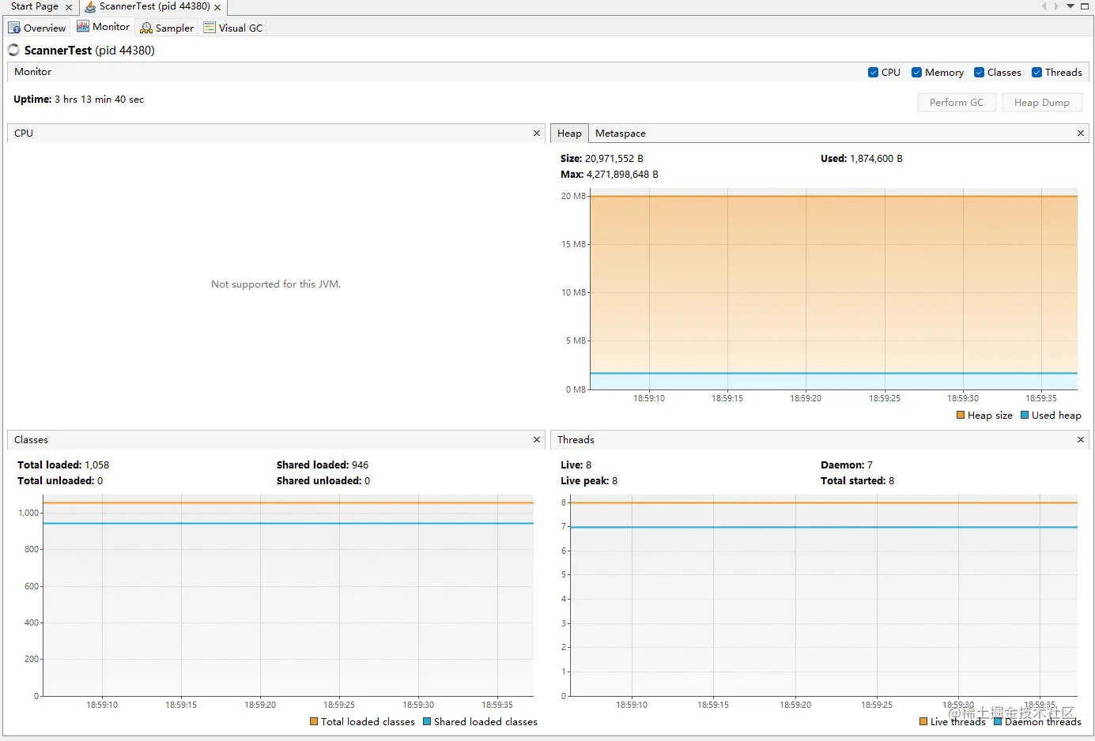Viewport: 1095px width, 741px height.
Task: Click the Used heap legend swatch
Action: coord(1025,415)
